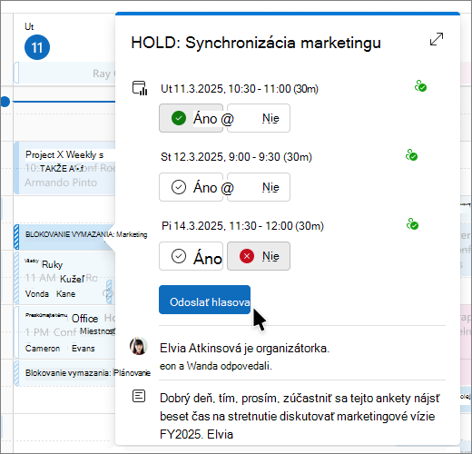Click 'Armando Pinto' organizer name in event
This screenshot has height=454, width=472.
[61, 183]
